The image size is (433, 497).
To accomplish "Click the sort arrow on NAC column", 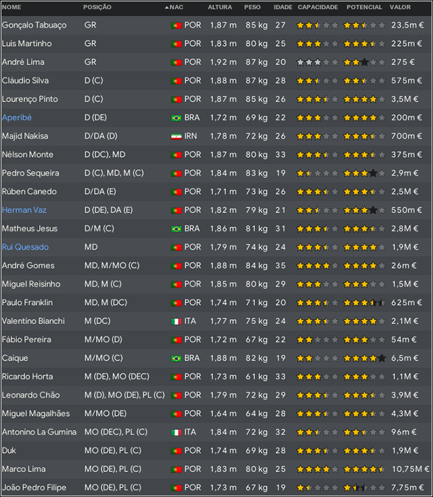I will [166, 7].
